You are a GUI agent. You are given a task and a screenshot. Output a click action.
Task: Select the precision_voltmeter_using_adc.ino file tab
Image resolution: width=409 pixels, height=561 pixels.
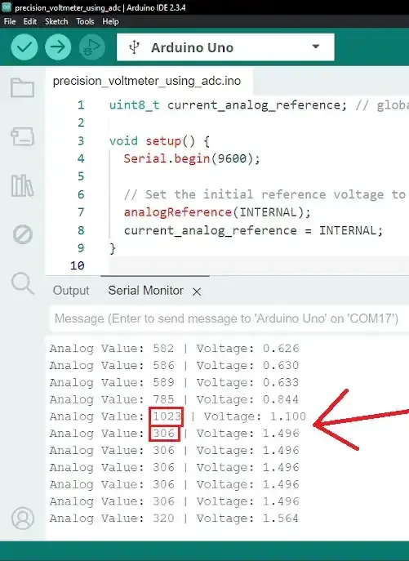[147, 81]
